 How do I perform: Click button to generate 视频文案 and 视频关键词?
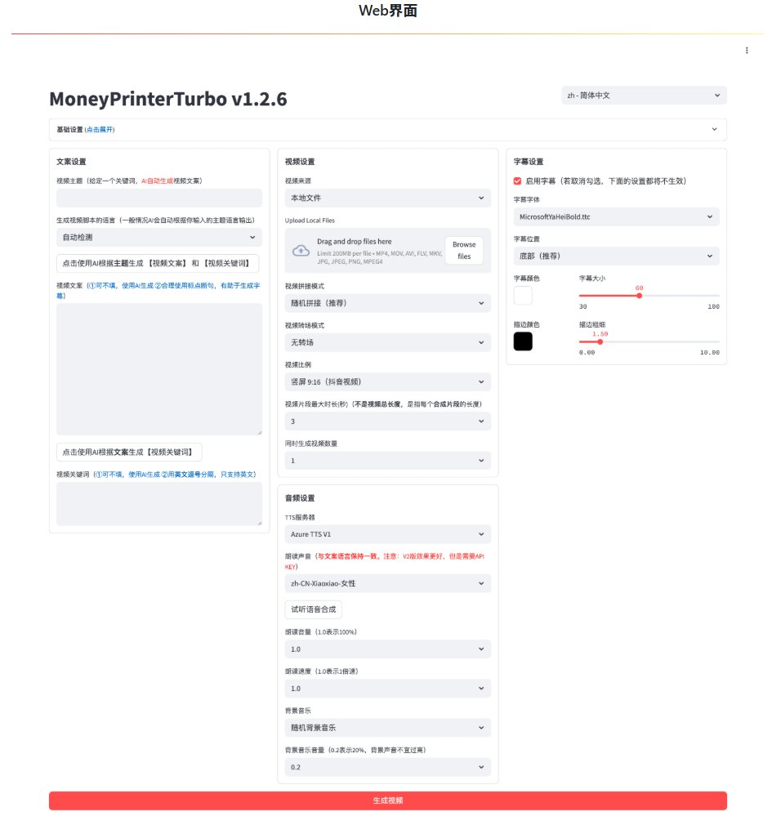click(x=158, y=263)
